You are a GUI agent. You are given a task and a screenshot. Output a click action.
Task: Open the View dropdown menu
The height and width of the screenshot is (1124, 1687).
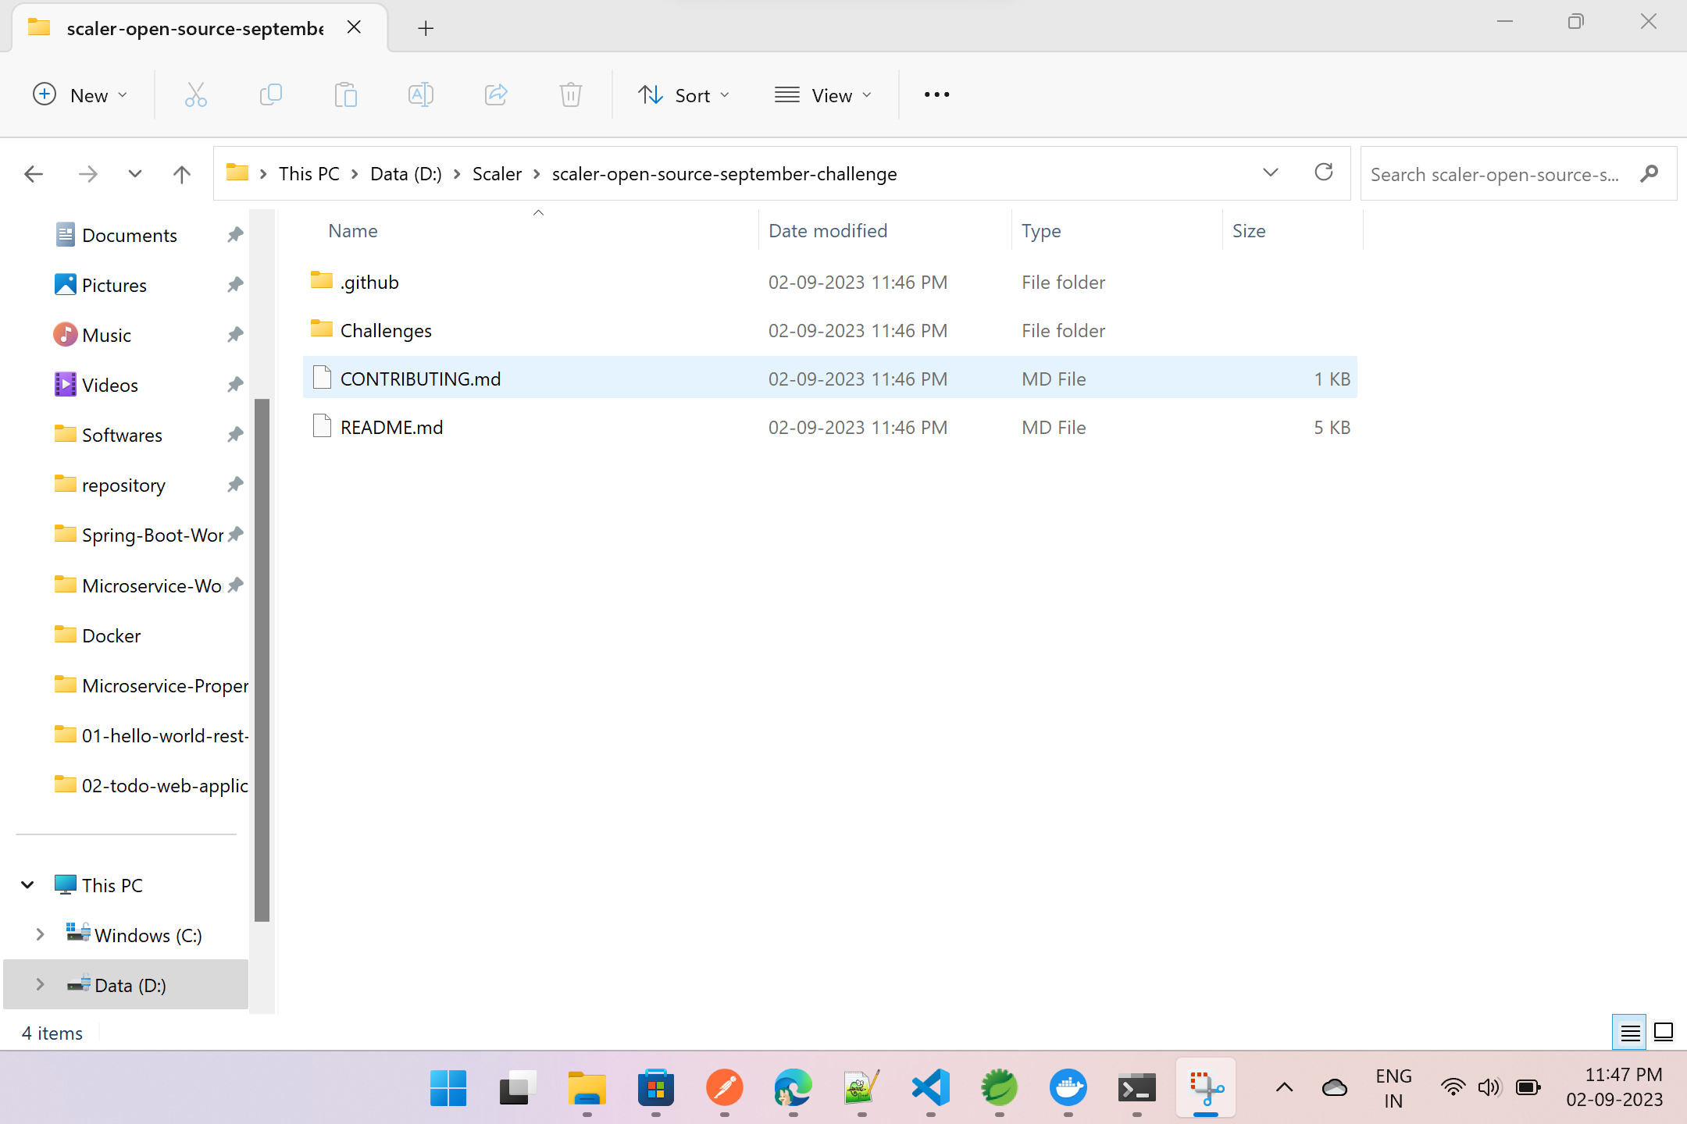point(824,94)
